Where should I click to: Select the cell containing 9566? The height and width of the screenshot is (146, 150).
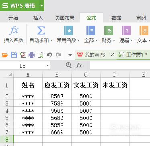point(57,110)
